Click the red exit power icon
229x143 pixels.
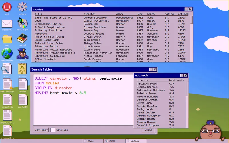click(x=7, y=7)
